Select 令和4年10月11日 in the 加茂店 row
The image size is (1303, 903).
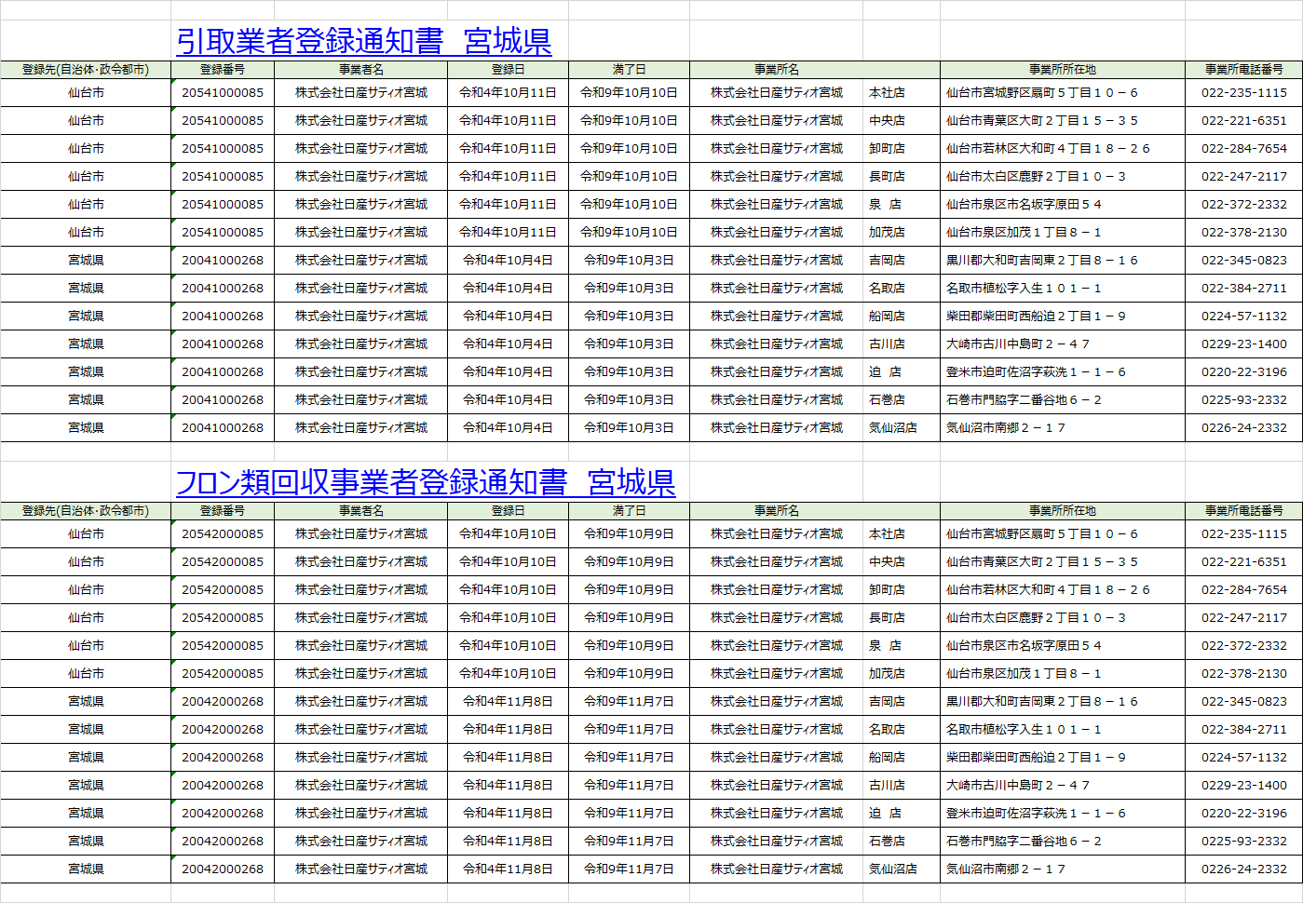coord(508,233)
